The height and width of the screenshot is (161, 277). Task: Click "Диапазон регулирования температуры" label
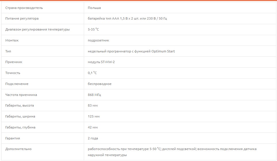pyautogui.click(x=37, y=29)
